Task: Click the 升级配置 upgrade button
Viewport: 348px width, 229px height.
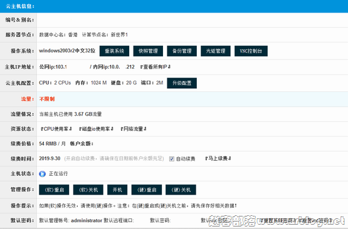Action: [182, 83]
